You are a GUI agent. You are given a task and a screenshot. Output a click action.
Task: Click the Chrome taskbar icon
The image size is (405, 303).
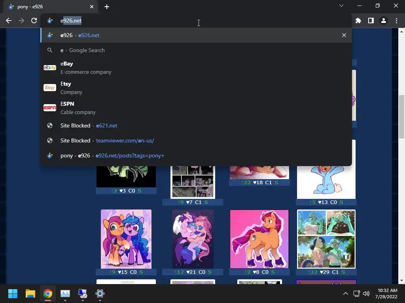(x=48, y=294)
